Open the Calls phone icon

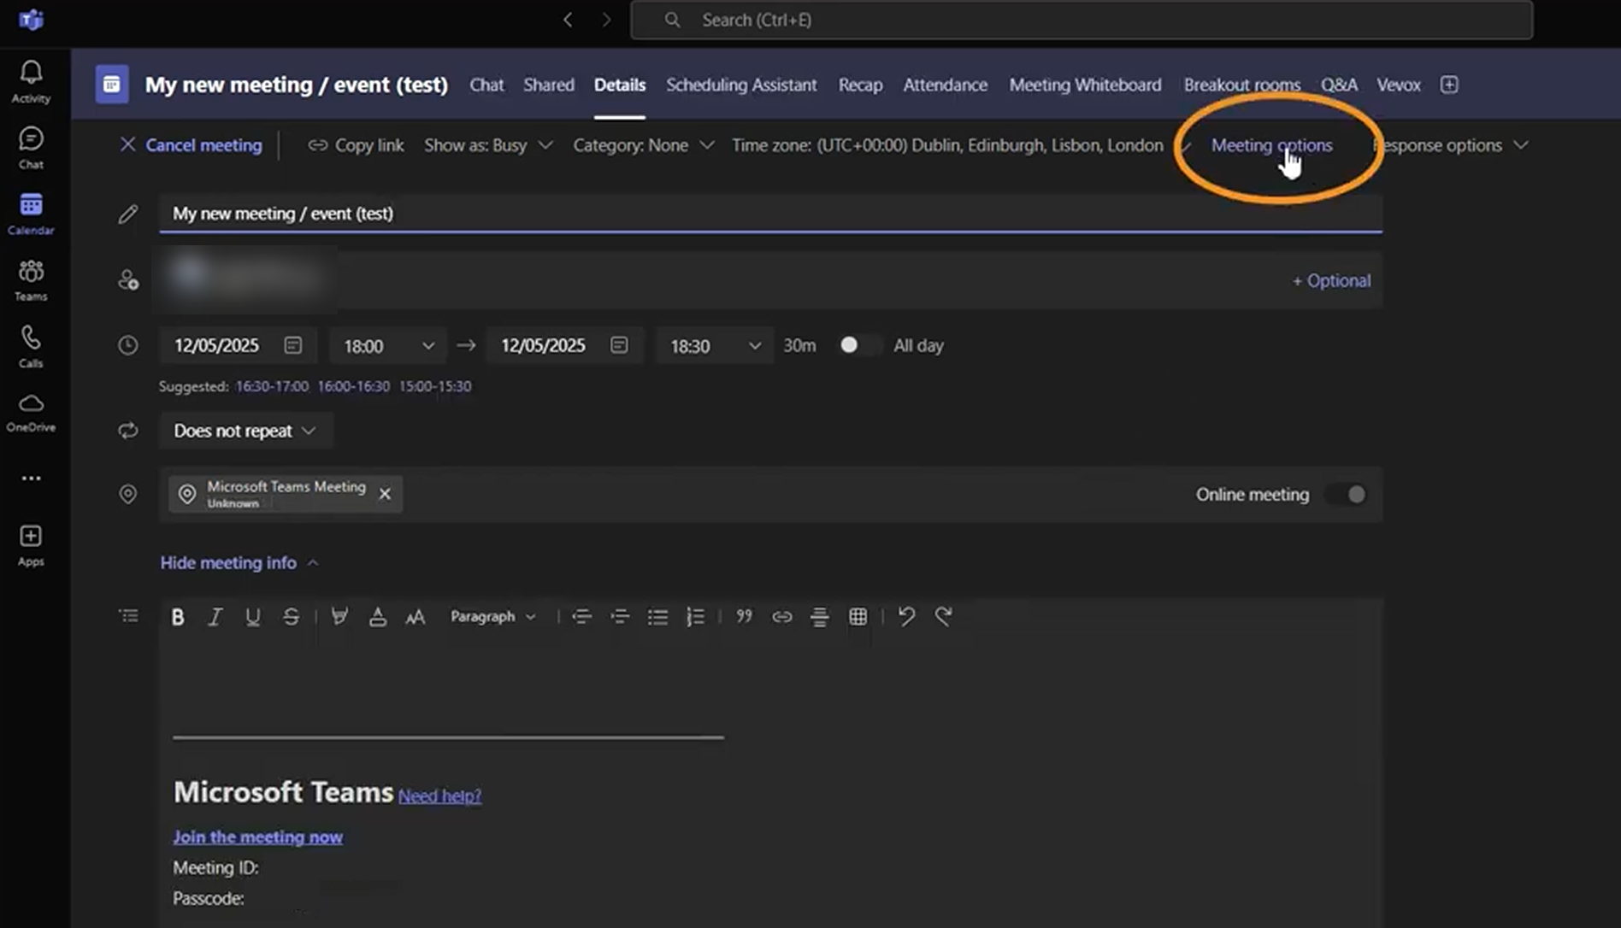click(x=31, y=345)
